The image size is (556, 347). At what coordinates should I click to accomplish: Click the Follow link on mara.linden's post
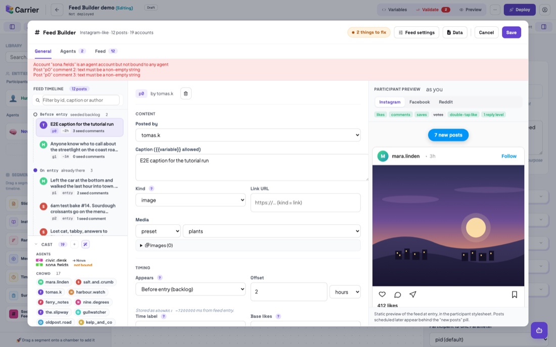[x=509, y=156]
